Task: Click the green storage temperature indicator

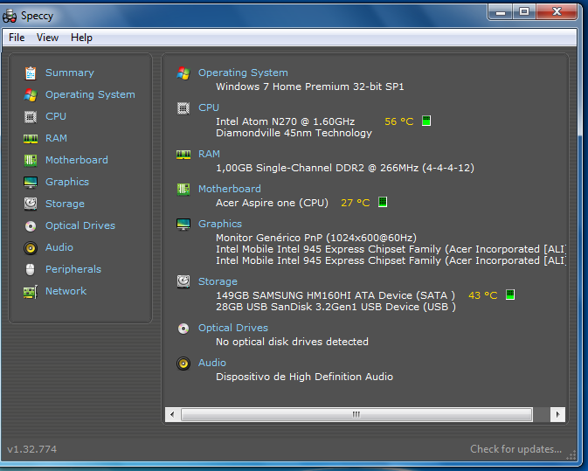Action: click(x=510, y=294)
